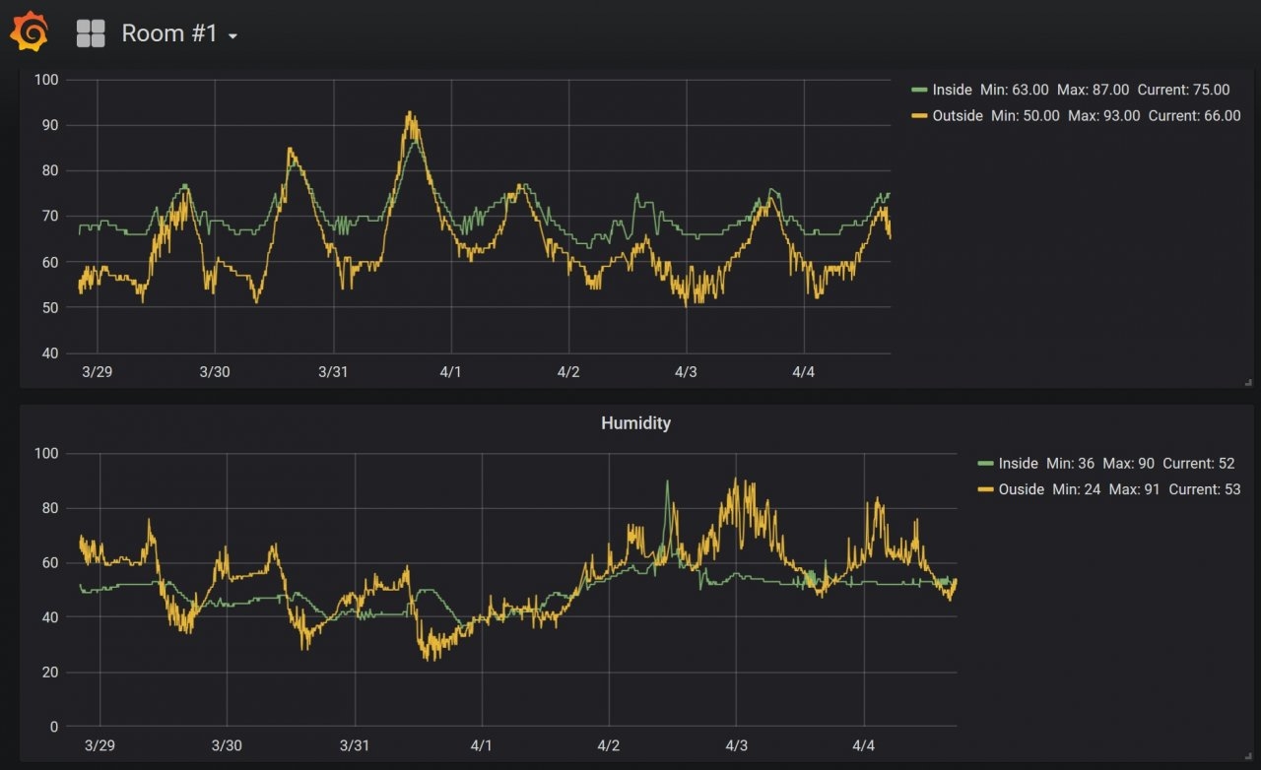Image resolution: width=1261 pixels, height=770 pixels.
Task: Click the 90 label on temperature y-axis
Action: pos(48,125)
